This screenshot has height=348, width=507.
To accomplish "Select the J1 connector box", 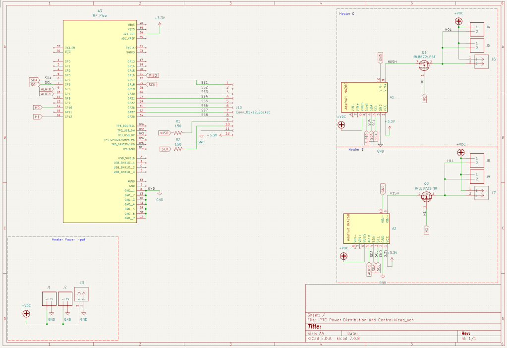I will click(x=50, y=299).
